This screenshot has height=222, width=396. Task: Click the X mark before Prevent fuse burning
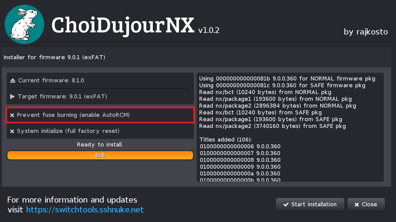(12, 115)
